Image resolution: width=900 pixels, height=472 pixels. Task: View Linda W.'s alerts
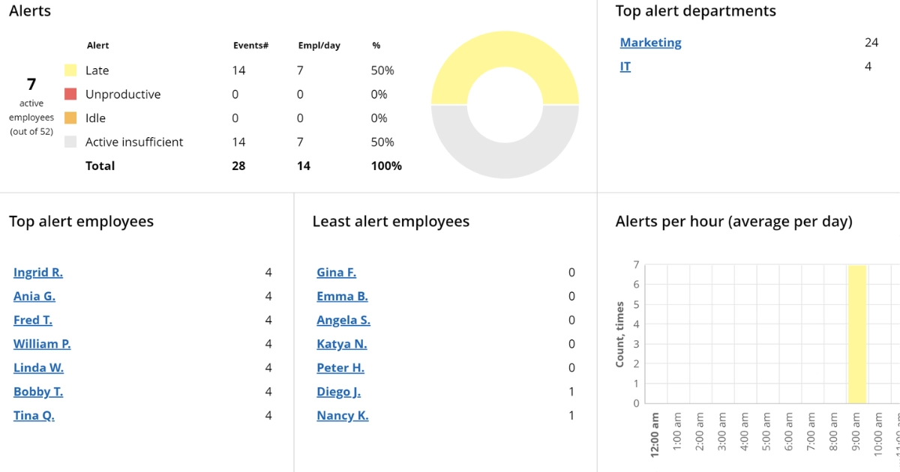click(x=38, y=367)
